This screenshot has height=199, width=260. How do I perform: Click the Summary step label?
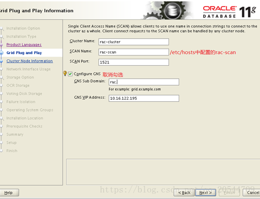tap(15, 135)
